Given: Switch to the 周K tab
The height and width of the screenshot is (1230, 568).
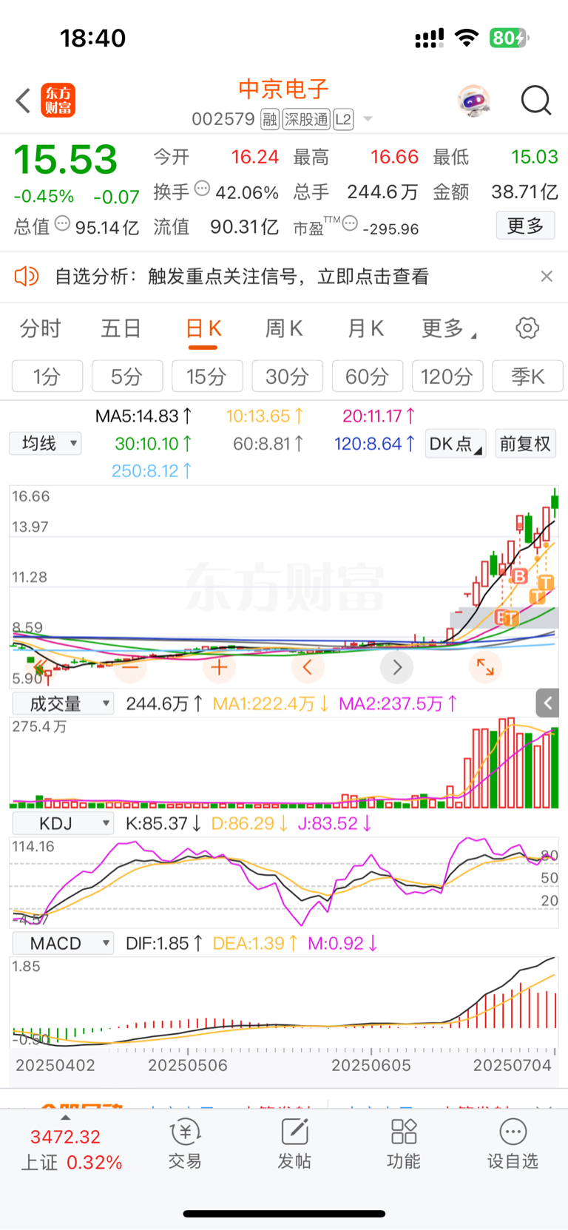Looking at the screenshot, I should 284,328.
